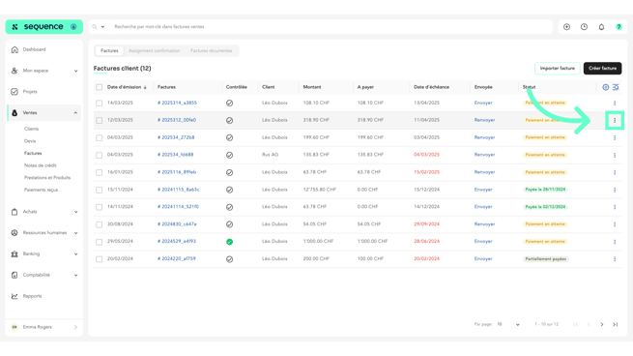Open the table filter icon beside the gear

point(616,87)
